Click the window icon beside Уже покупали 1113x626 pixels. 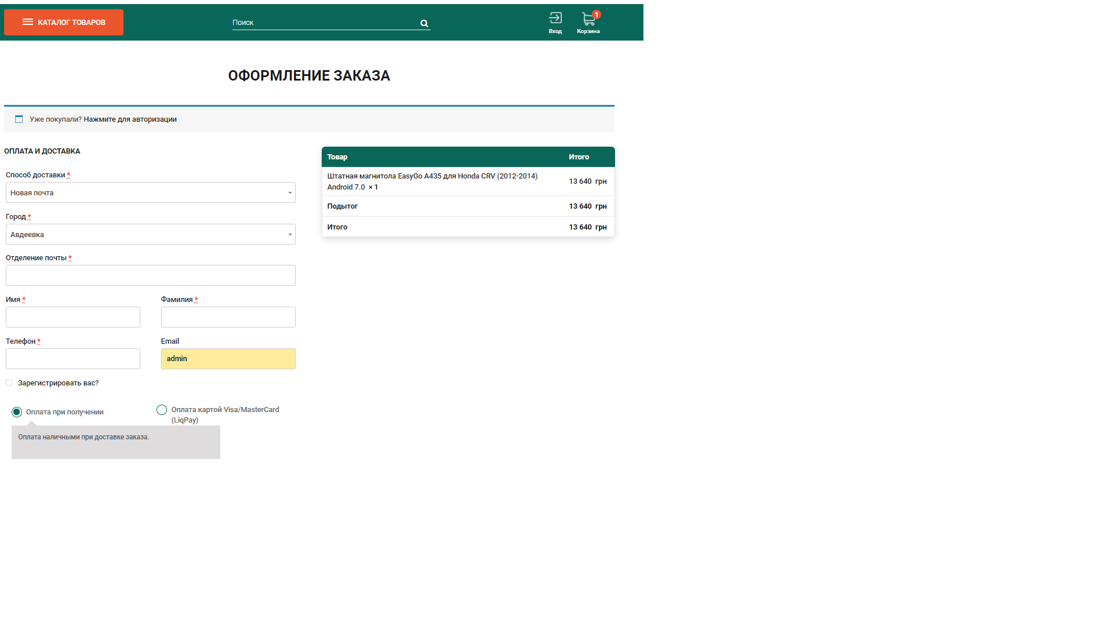[19, 119]
